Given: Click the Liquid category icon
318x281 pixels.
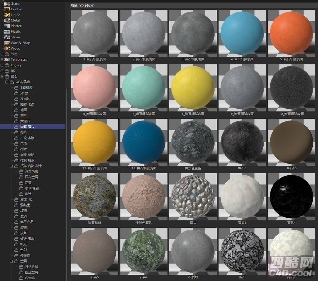Looking at the screenshot, I should coord(7,15).
